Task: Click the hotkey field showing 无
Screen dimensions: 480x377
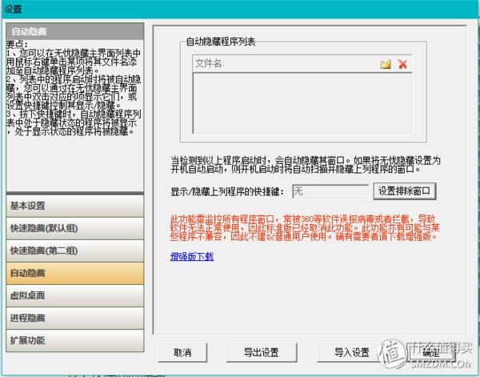Action: pyautogui.click(x=330, y=191)
